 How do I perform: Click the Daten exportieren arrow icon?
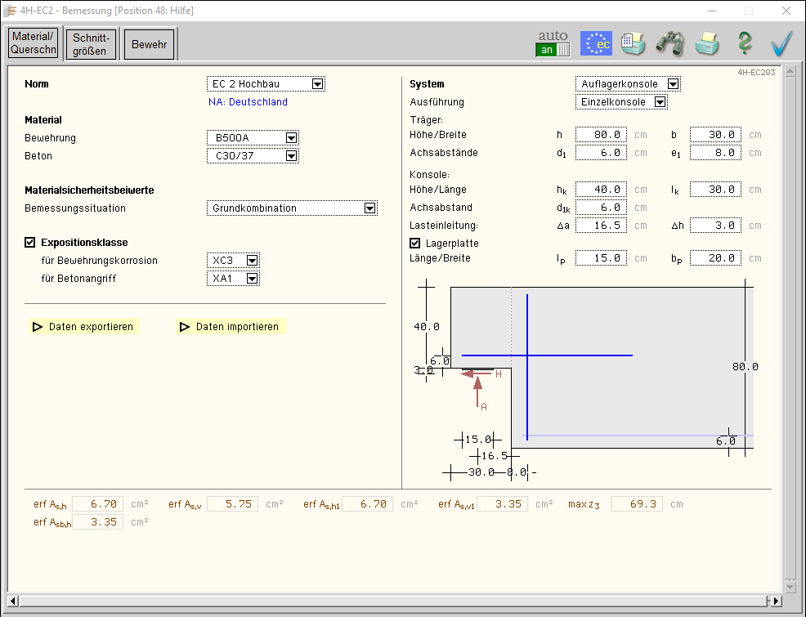[38, 327]
